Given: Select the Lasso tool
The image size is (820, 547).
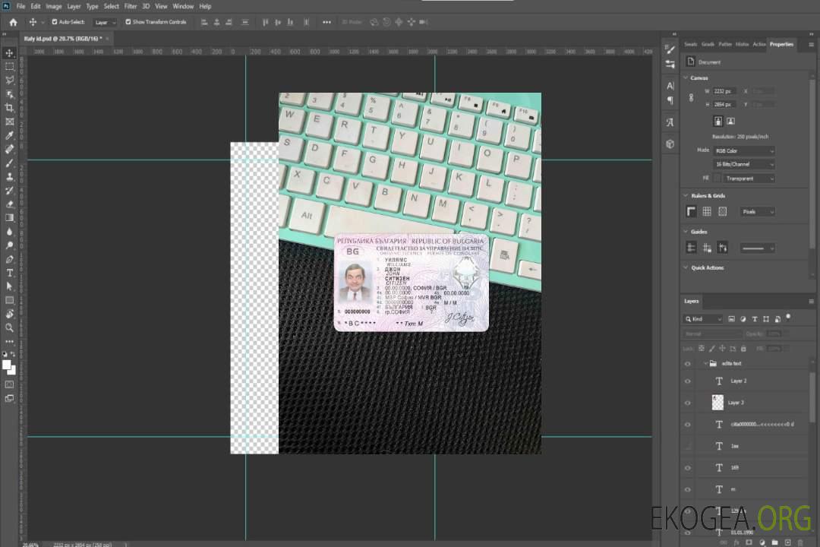Looking at the screenshot, I should click(x=9, y=80).
